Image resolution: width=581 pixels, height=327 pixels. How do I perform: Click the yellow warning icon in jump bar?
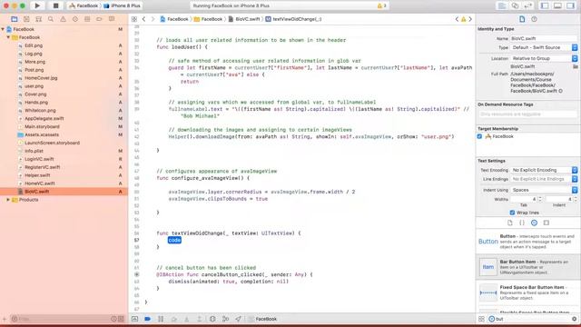[463, 19]
